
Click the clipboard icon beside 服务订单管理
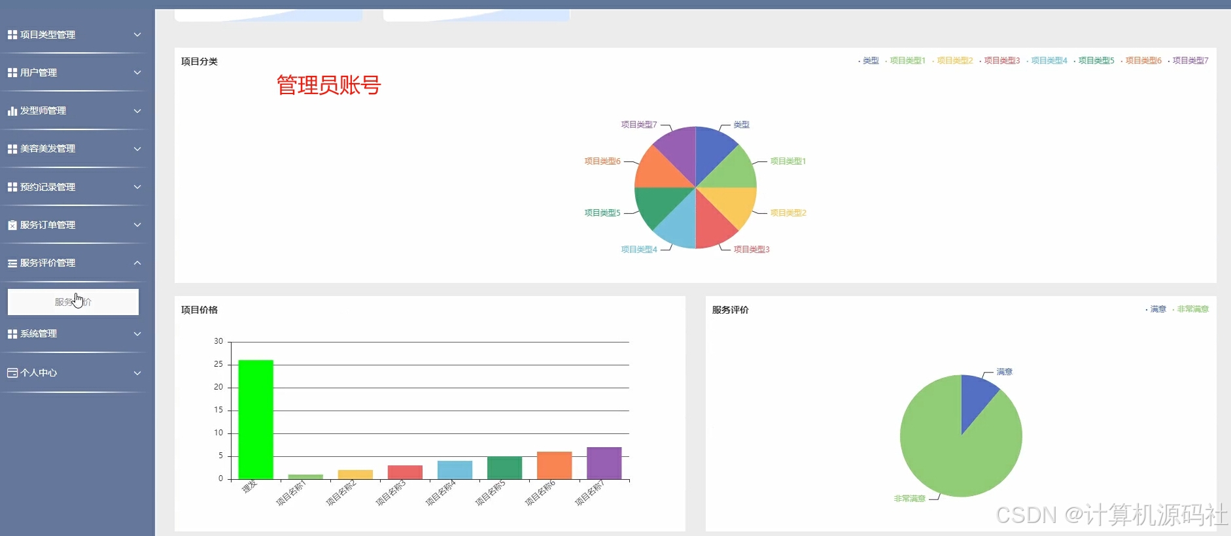tap(12, 225)
